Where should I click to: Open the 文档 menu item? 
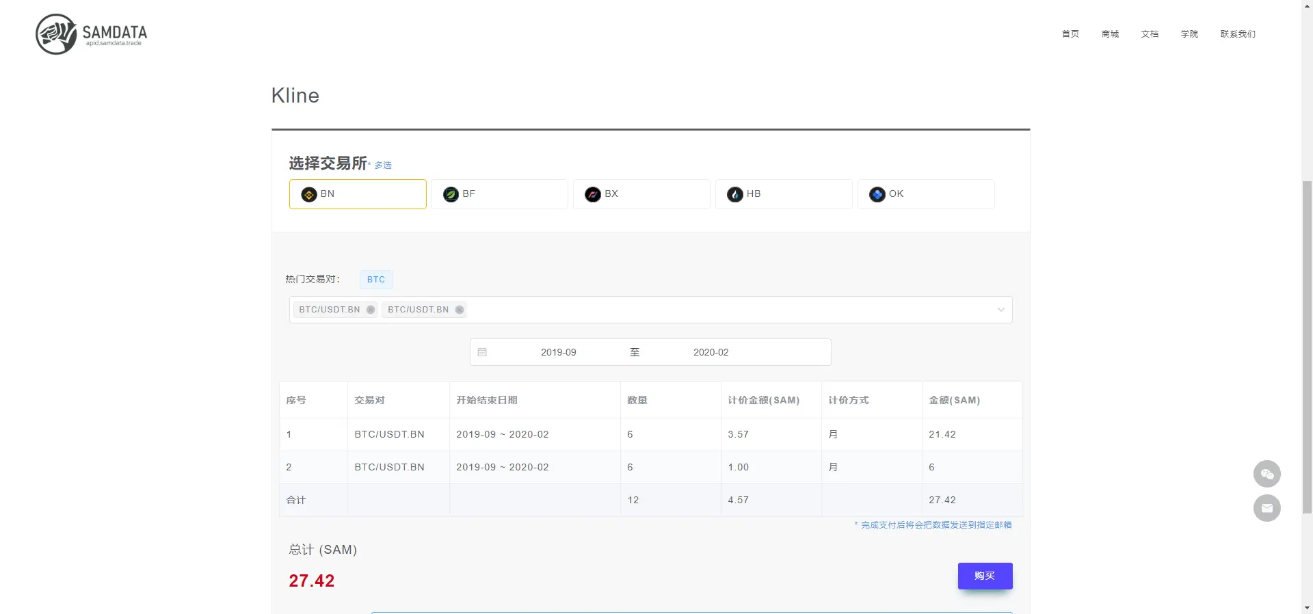(1150, 34)
